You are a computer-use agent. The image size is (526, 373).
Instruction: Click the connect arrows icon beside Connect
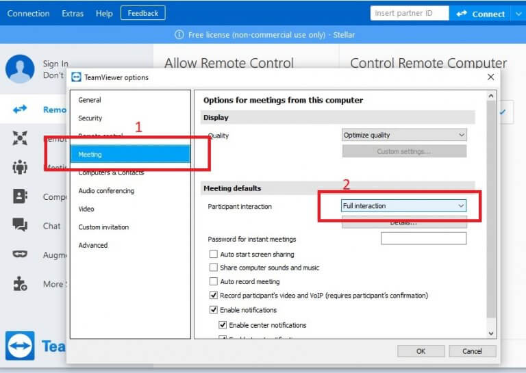tap(462, 14)
